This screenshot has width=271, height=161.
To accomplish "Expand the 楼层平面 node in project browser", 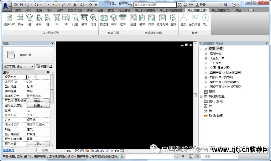I will coord(206,54).
